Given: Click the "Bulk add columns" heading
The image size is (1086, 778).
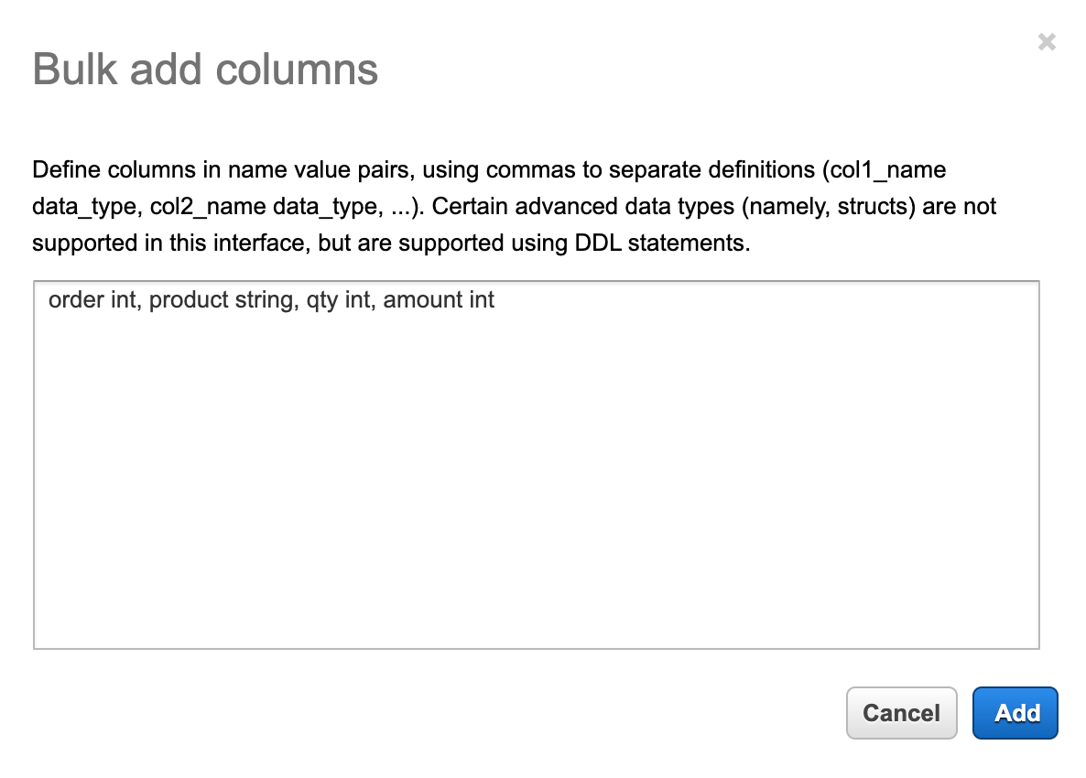Looking at the screenshot, I should [x=205, y=70].
